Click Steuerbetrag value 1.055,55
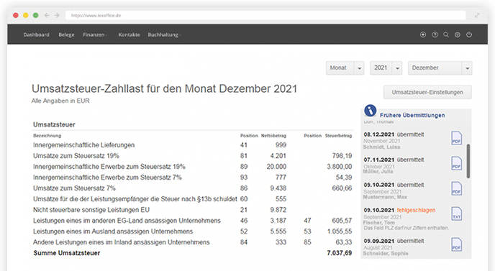This screenshot has height=271, width=495. 340,231
